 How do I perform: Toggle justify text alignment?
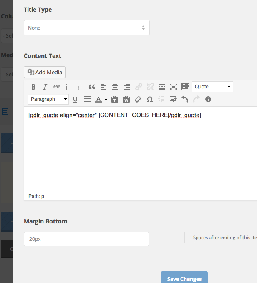click(87, 99)
